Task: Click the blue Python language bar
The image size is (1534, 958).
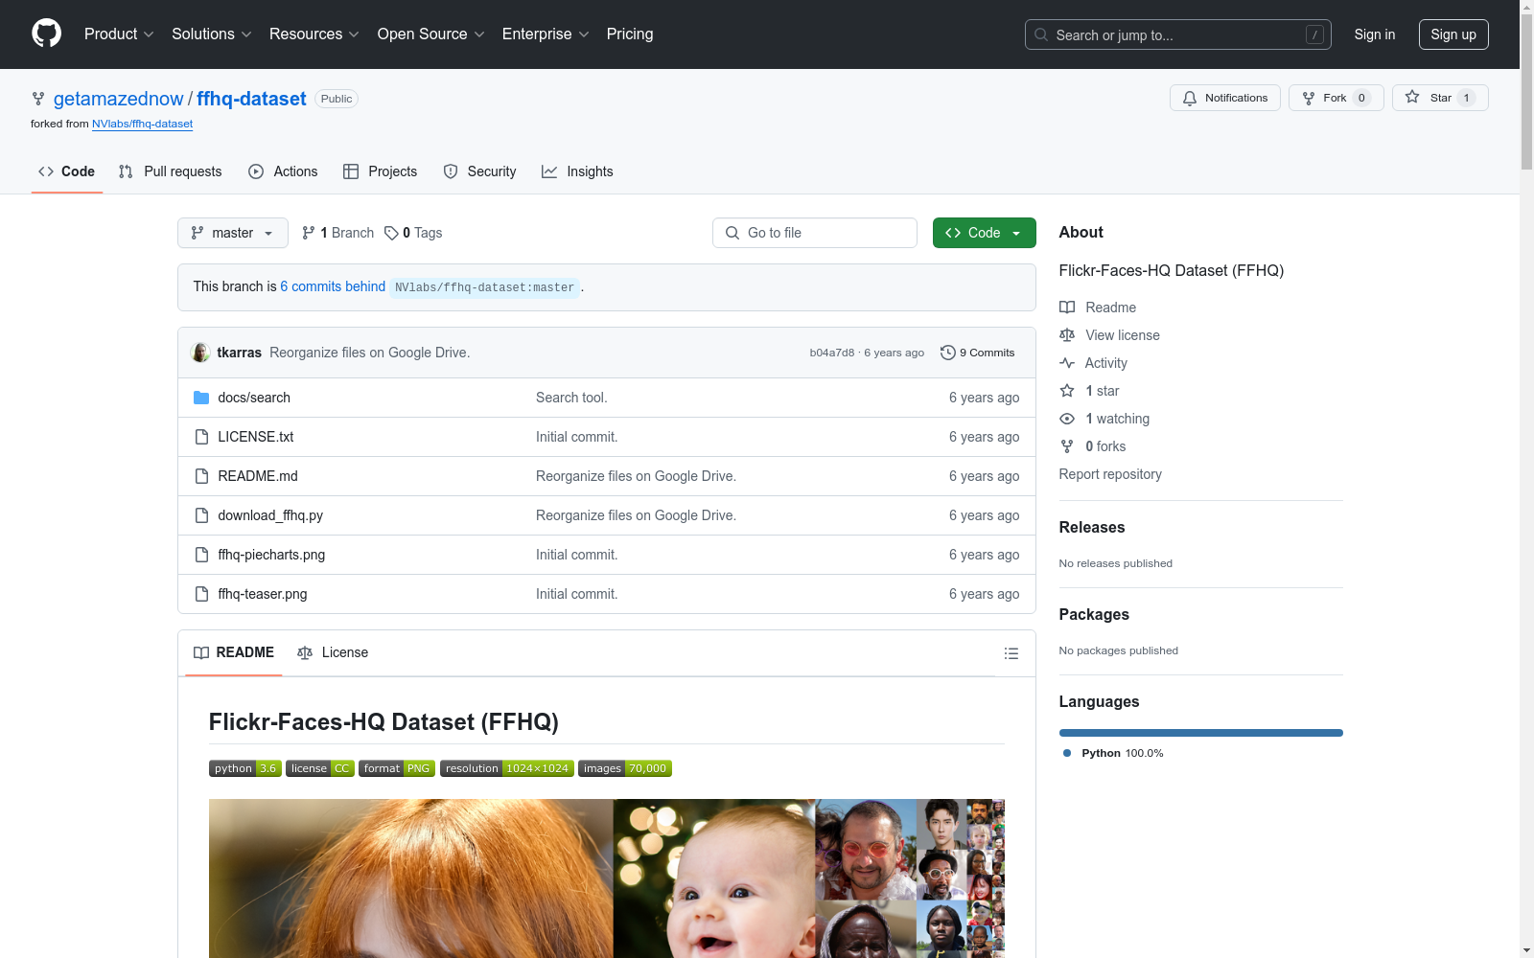Action: (x=1201, y=733)
